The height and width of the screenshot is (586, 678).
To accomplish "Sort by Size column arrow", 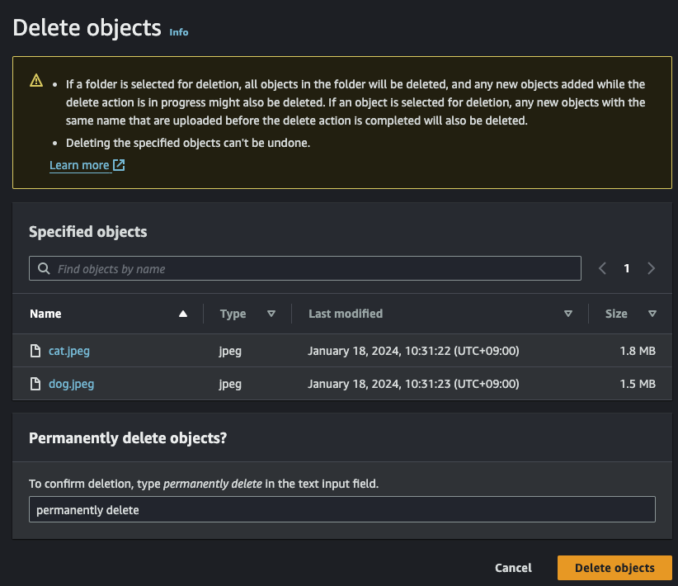I will pyautogui.click(x=652, y=314).
